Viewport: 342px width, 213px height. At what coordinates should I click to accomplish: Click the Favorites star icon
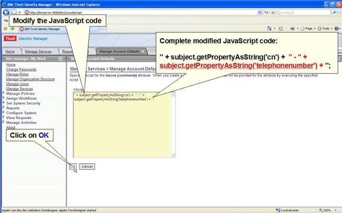pyautogui.click(x=5, y=29)
